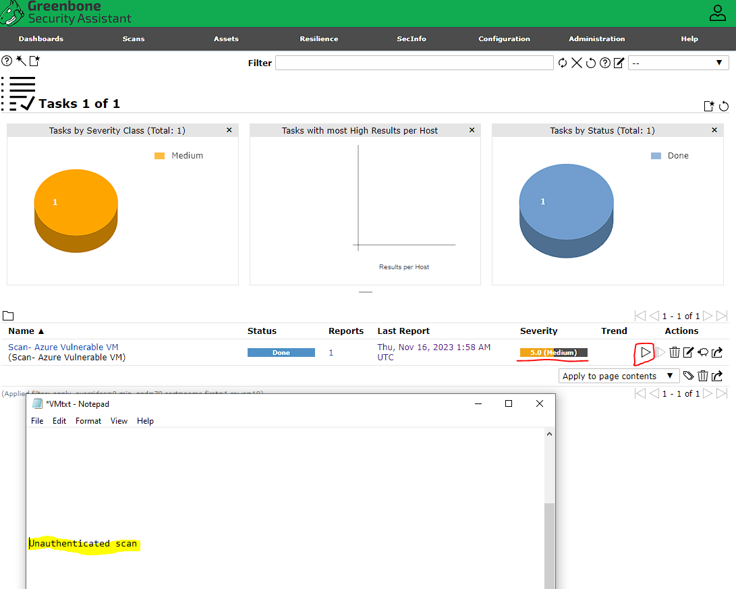Move Azure VM task to trashcan
Screen dimensions: 736x589
tap(675, 352)
